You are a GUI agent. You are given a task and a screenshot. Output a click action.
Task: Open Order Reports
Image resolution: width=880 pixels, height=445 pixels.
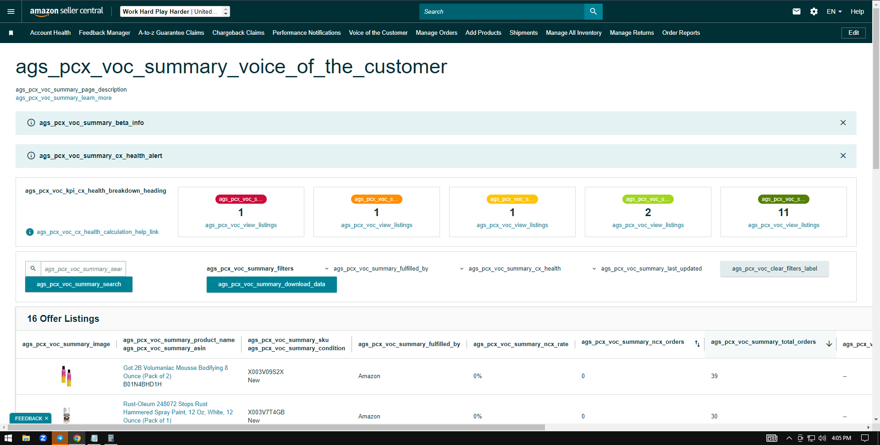tap(681, 33)
